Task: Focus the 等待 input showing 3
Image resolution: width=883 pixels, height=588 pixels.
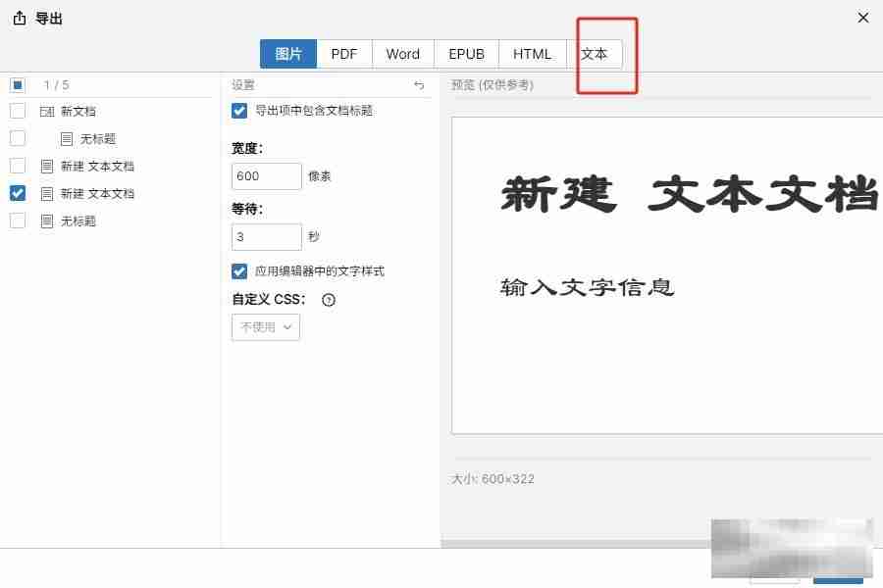Action: tap(266, 237)
